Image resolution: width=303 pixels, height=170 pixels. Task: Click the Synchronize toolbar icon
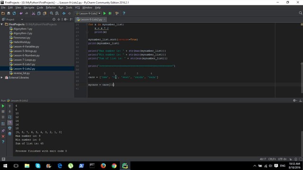click(14, 13)
